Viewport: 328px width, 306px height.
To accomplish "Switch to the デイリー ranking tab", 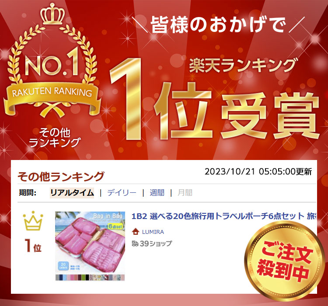I will pyautogui.click(x=122, y=193).
